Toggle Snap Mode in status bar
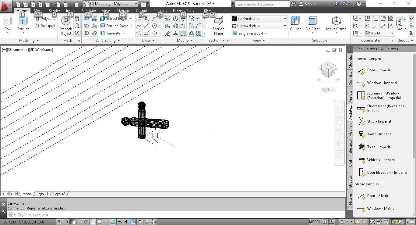The width and height of the screenshot is (416, 225). click(x=66, y=222)
